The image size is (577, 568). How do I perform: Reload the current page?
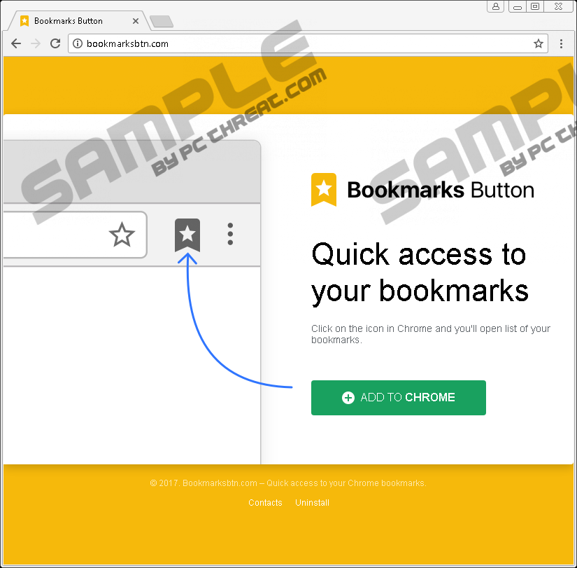click(x=55, y=43)
